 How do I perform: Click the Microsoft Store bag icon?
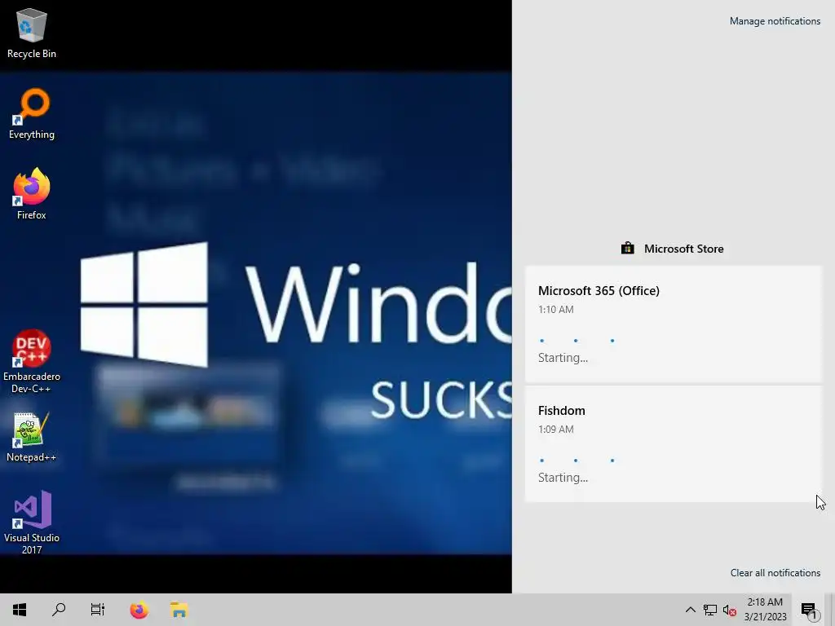627,248
